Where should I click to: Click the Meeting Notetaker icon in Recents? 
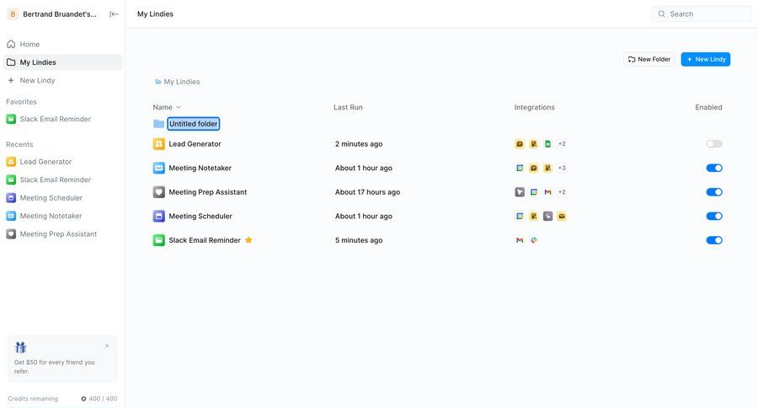pos(11,216)
